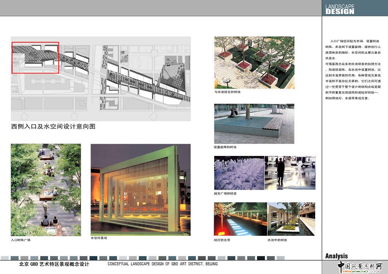This screenshot has height=274, width=388.
Task: Click the 西侧入口及水空间设计意向图 heading
Action: click(53, 127)
